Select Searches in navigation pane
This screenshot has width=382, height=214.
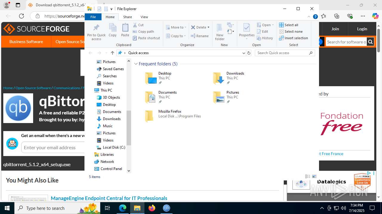point(107,76)
